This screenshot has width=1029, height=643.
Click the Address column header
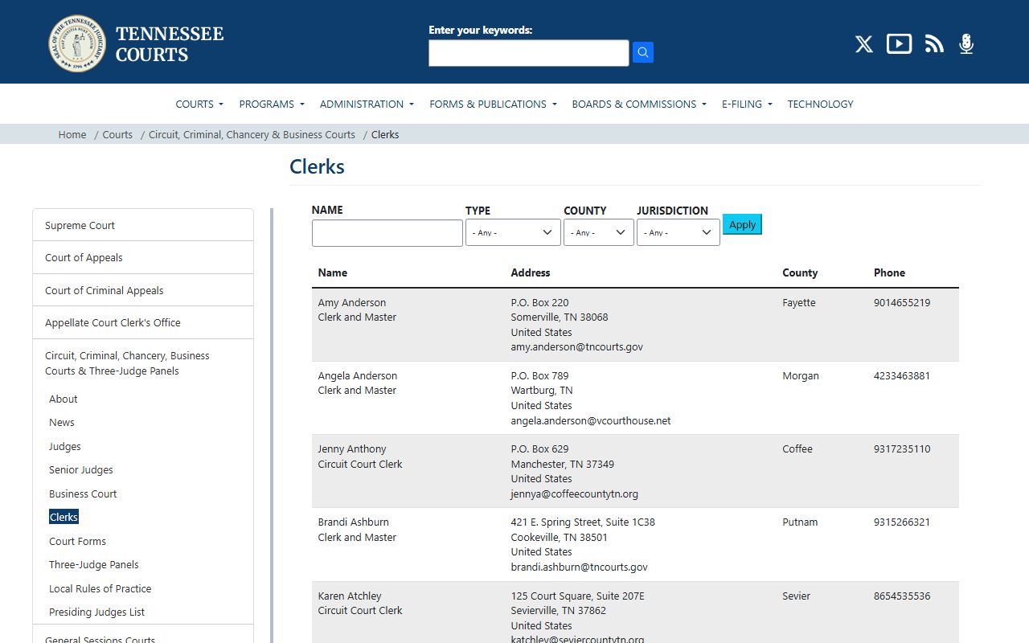click(x=531, y=272)
